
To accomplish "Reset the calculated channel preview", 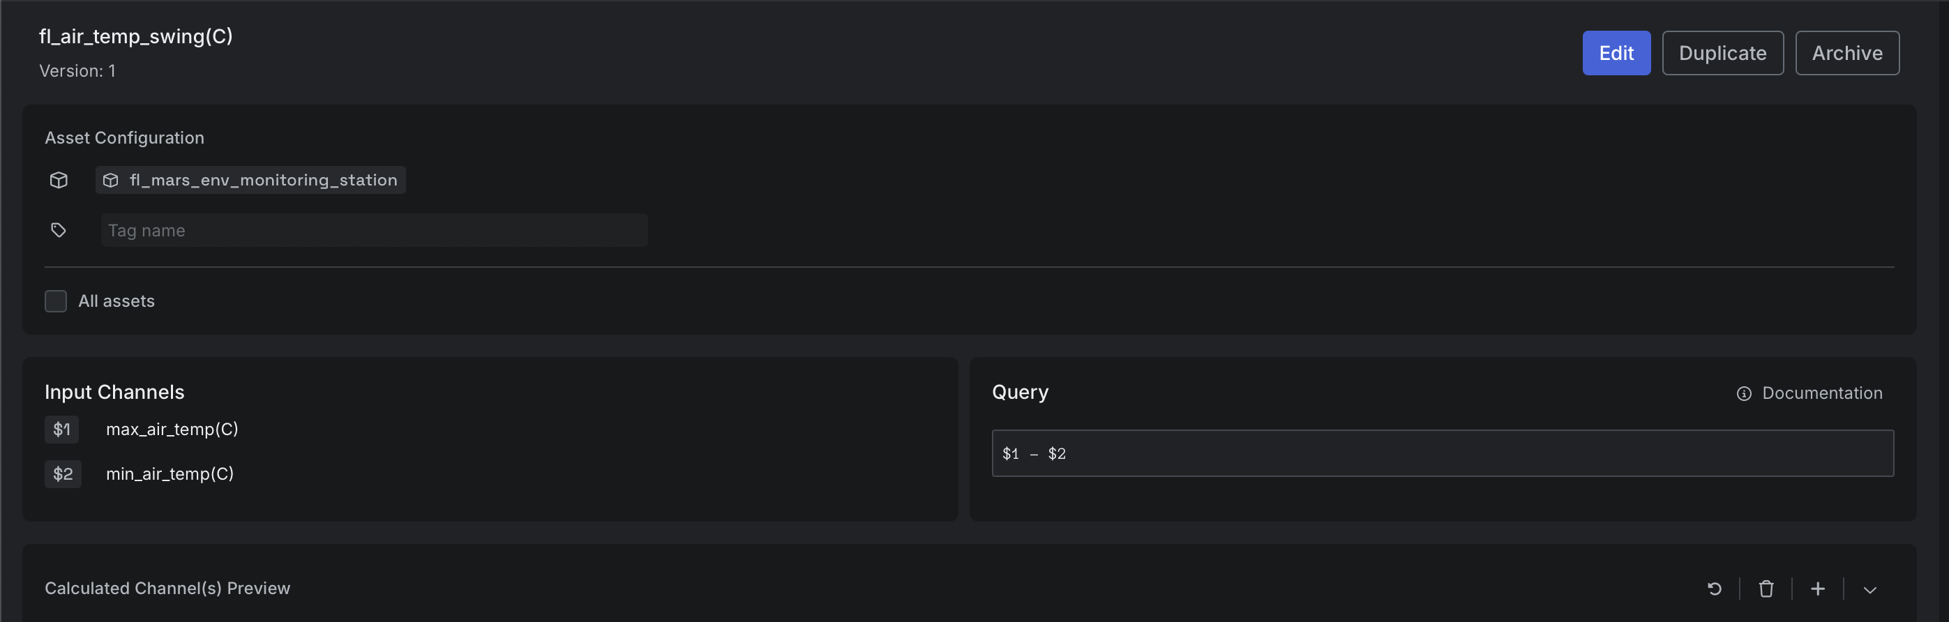I will tap(1715, 588).
